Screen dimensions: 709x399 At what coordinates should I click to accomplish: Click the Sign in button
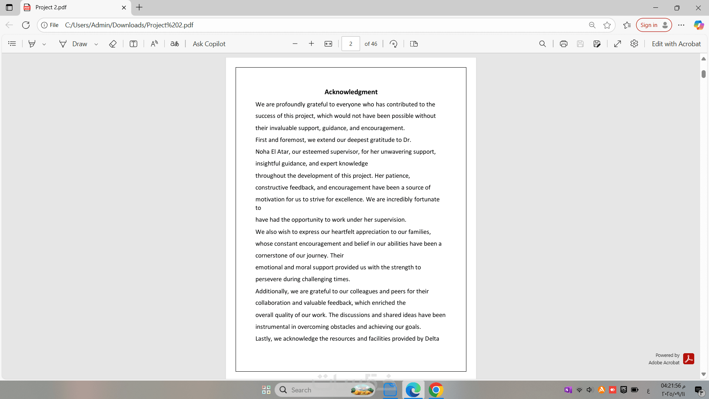pos(654,25)
